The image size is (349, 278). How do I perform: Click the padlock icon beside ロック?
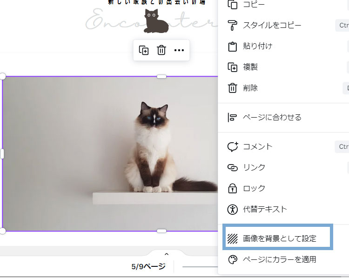pos(232,188)
